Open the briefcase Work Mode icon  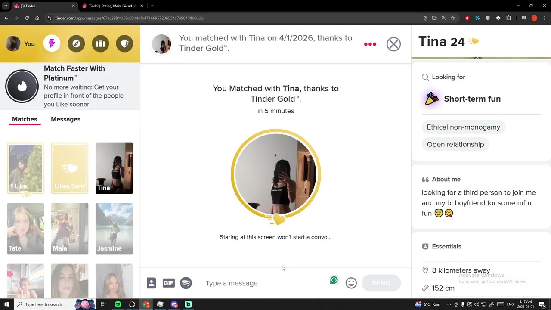[x=100, y=43]
